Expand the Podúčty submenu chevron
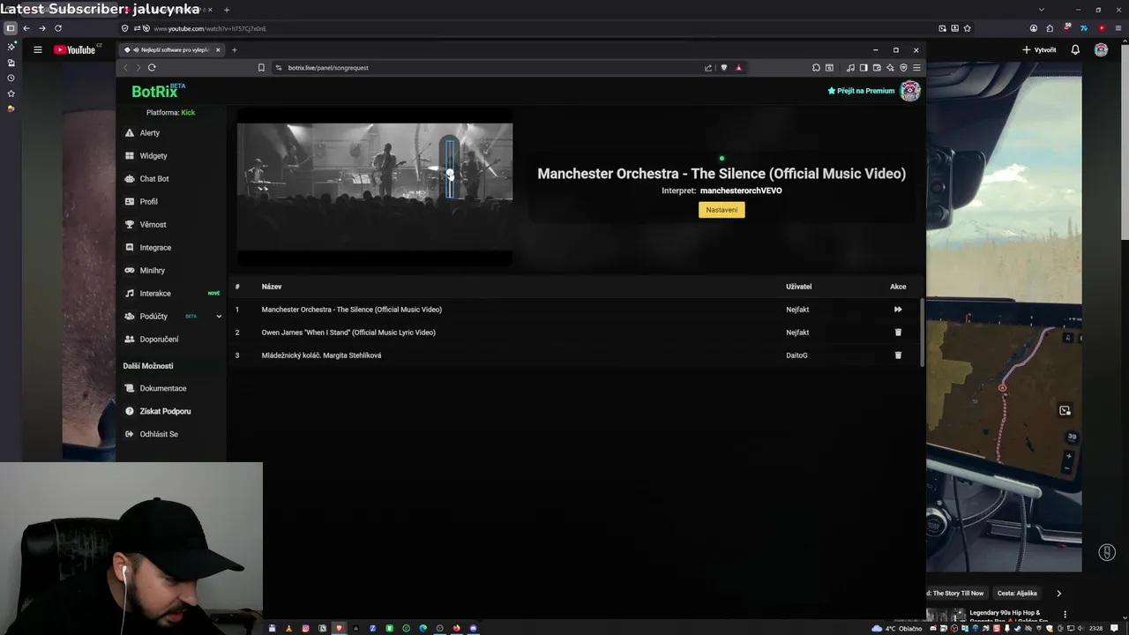1129x635 pixels. point(219,317)
